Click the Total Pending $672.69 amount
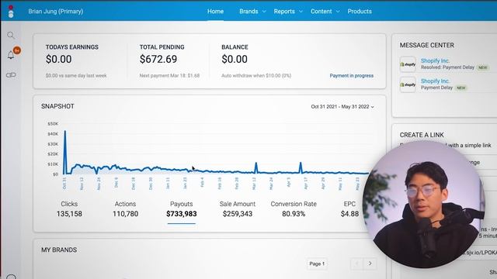The image size is (497, 279). (x=158, y=59)
